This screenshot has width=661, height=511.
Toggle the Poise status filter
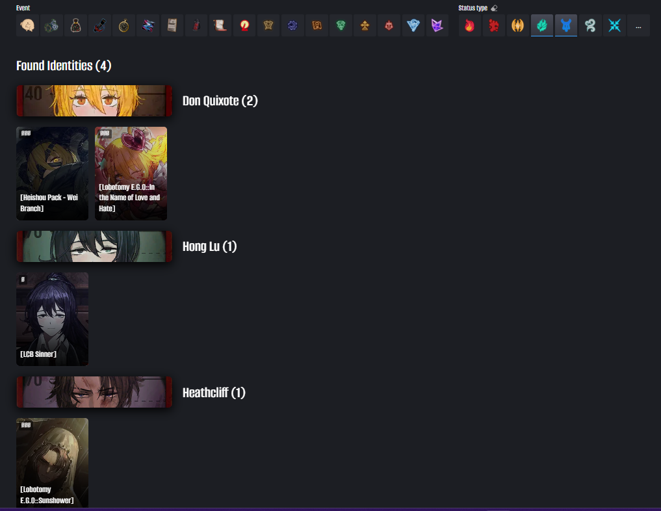(x=590, y=25)
